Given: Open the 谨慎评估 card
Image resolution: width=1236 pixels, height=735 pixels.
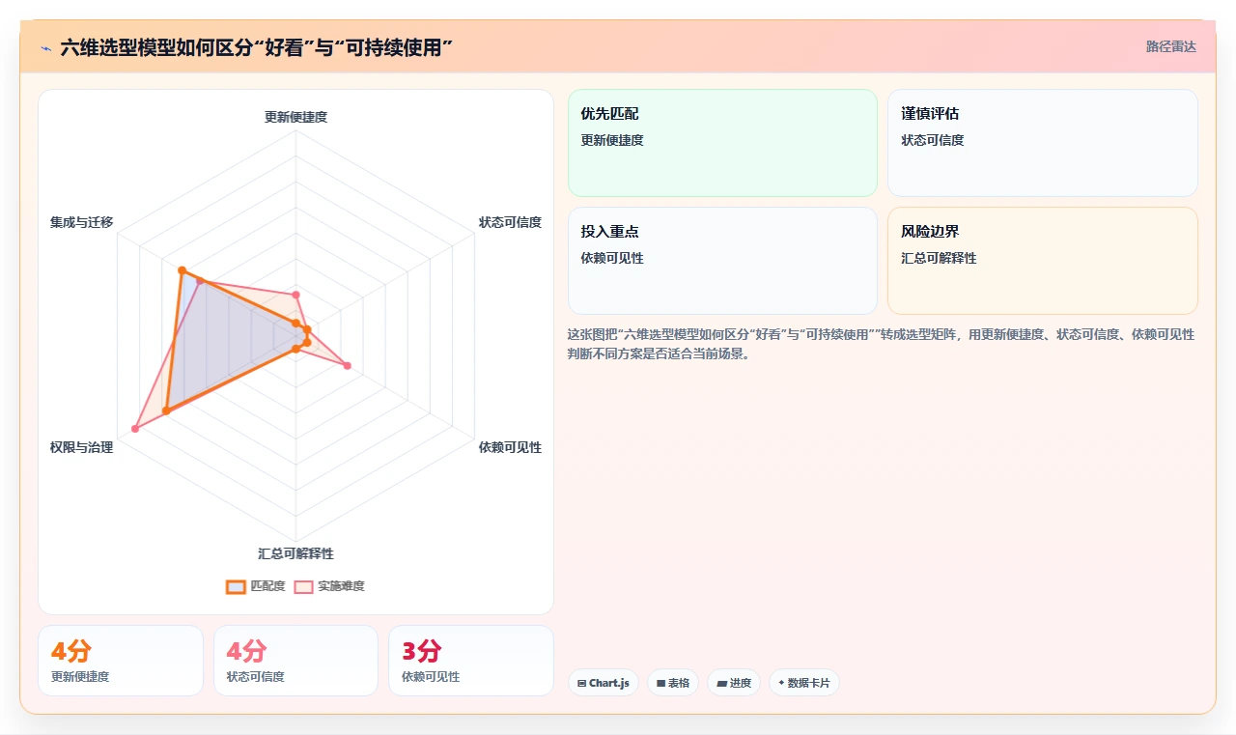Looking at the screenshot, I should click(1043, 143).
